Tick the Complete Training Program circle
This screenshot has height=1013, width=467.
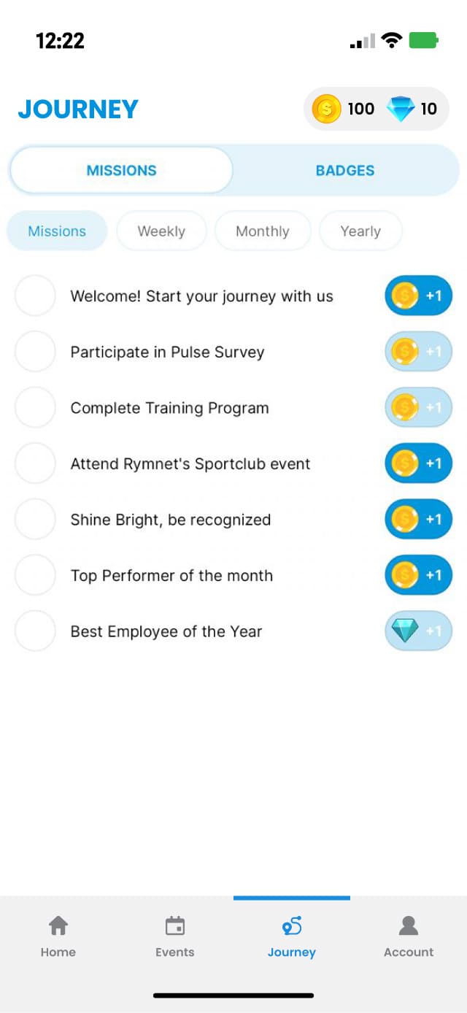pyautogui.click(x=35, y=407)
